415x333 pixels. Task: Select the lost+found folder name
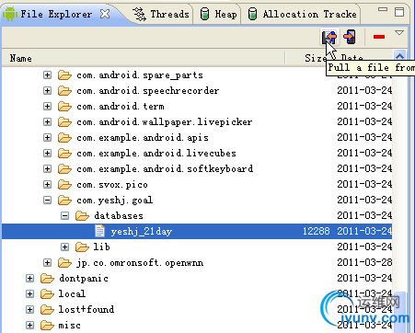pyautogui.click(x=86, y=309)
